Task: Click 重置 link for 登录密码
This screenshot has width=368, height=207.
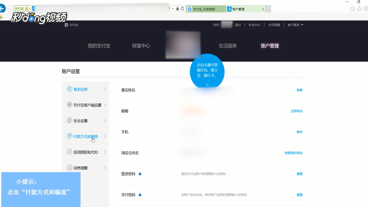Action: (299, 173)
